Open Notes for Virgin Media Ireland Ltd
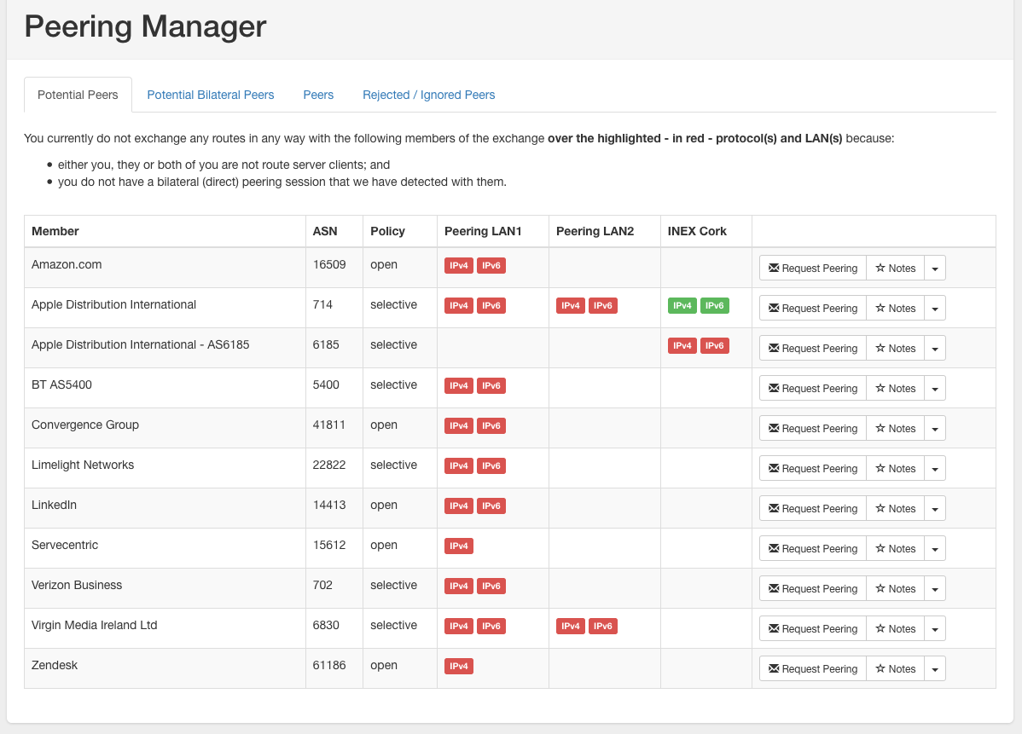Viewport: 1022px width, 734px height. pyautogui.click(x=895, y=628)
